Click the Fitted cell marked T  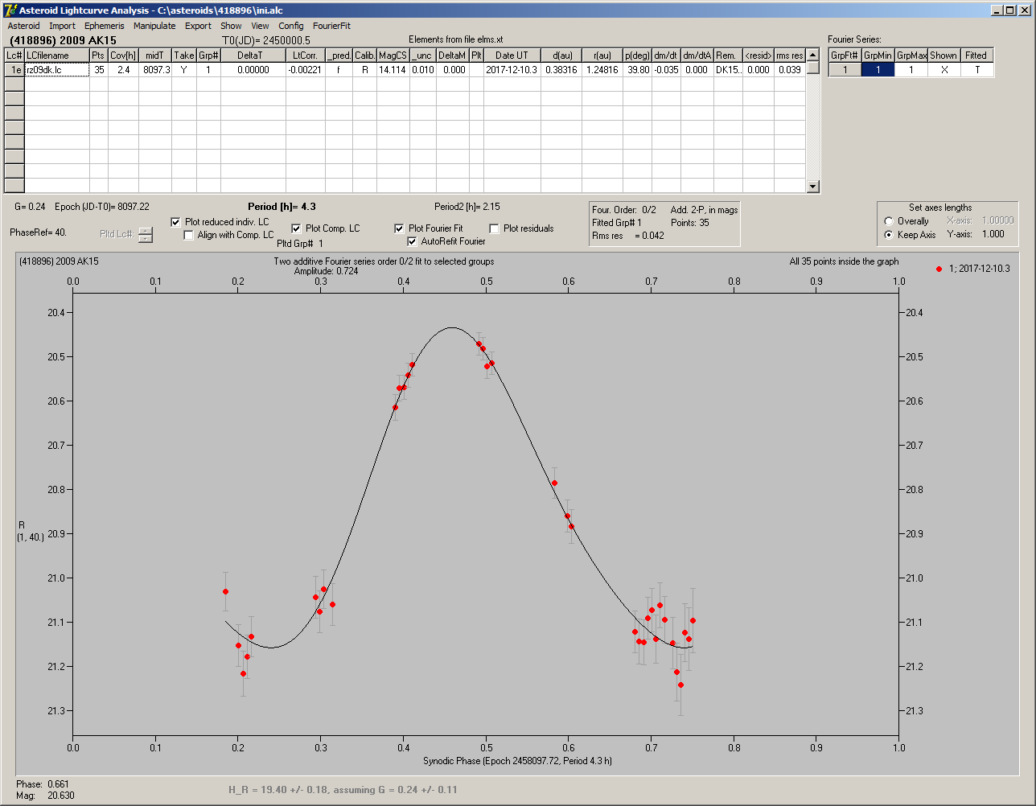(976, 70)
